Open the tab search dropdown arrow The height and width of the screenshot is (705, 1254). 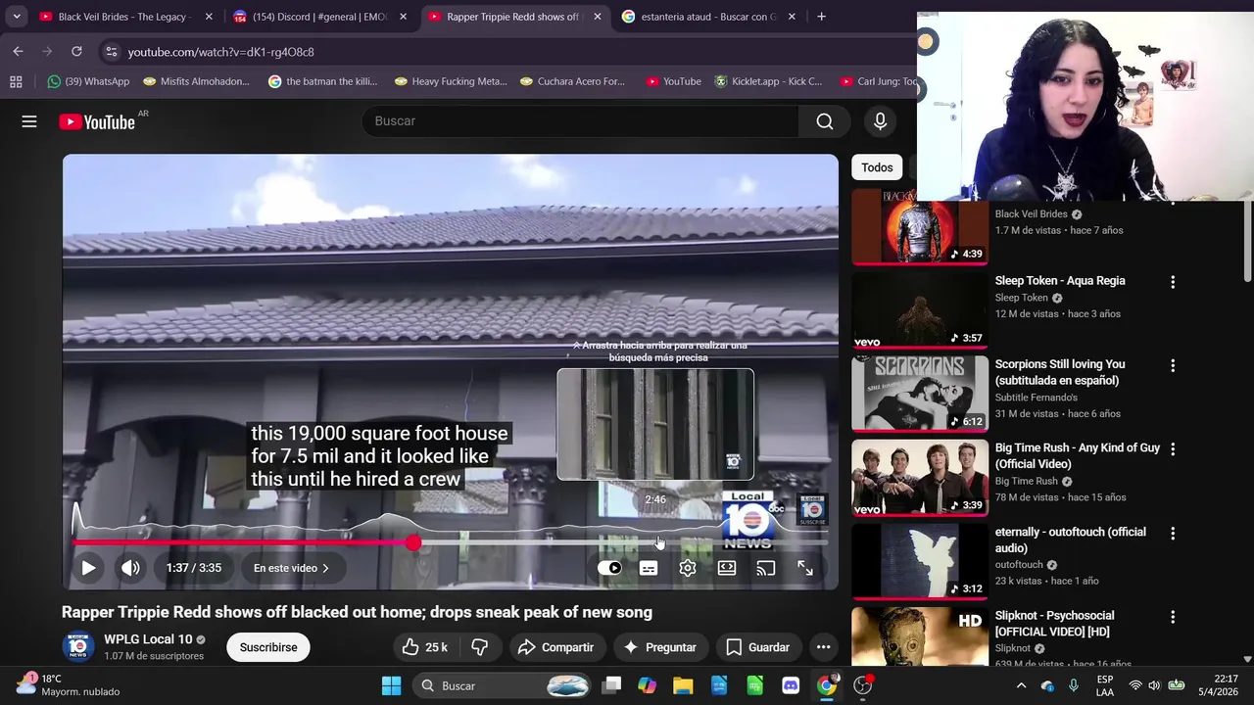pyautogui.click(x=17, y=17)
